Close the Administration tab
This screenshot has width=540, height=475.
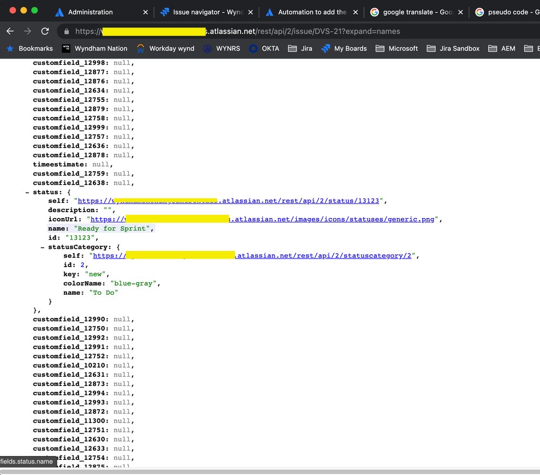point(145,12)
